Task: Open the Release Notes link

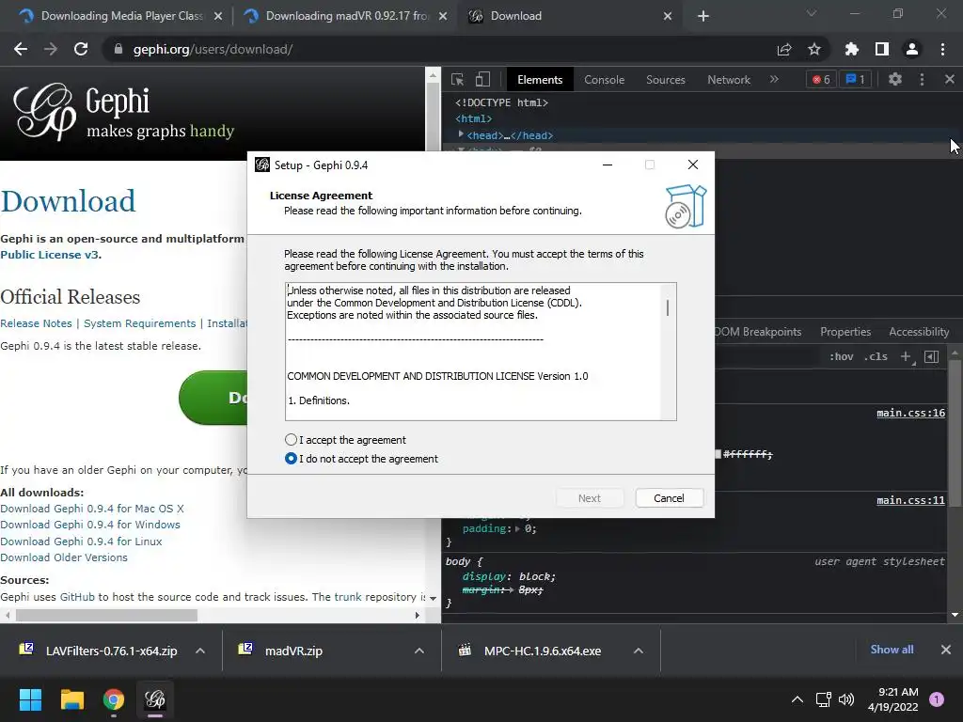Action: click(x=37, y=323)
